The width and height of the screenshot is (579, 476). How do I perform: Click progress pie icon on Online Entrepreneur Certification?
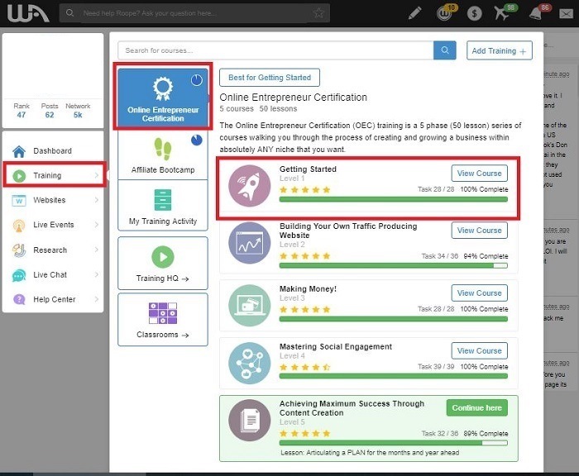(x=197, y=80)
